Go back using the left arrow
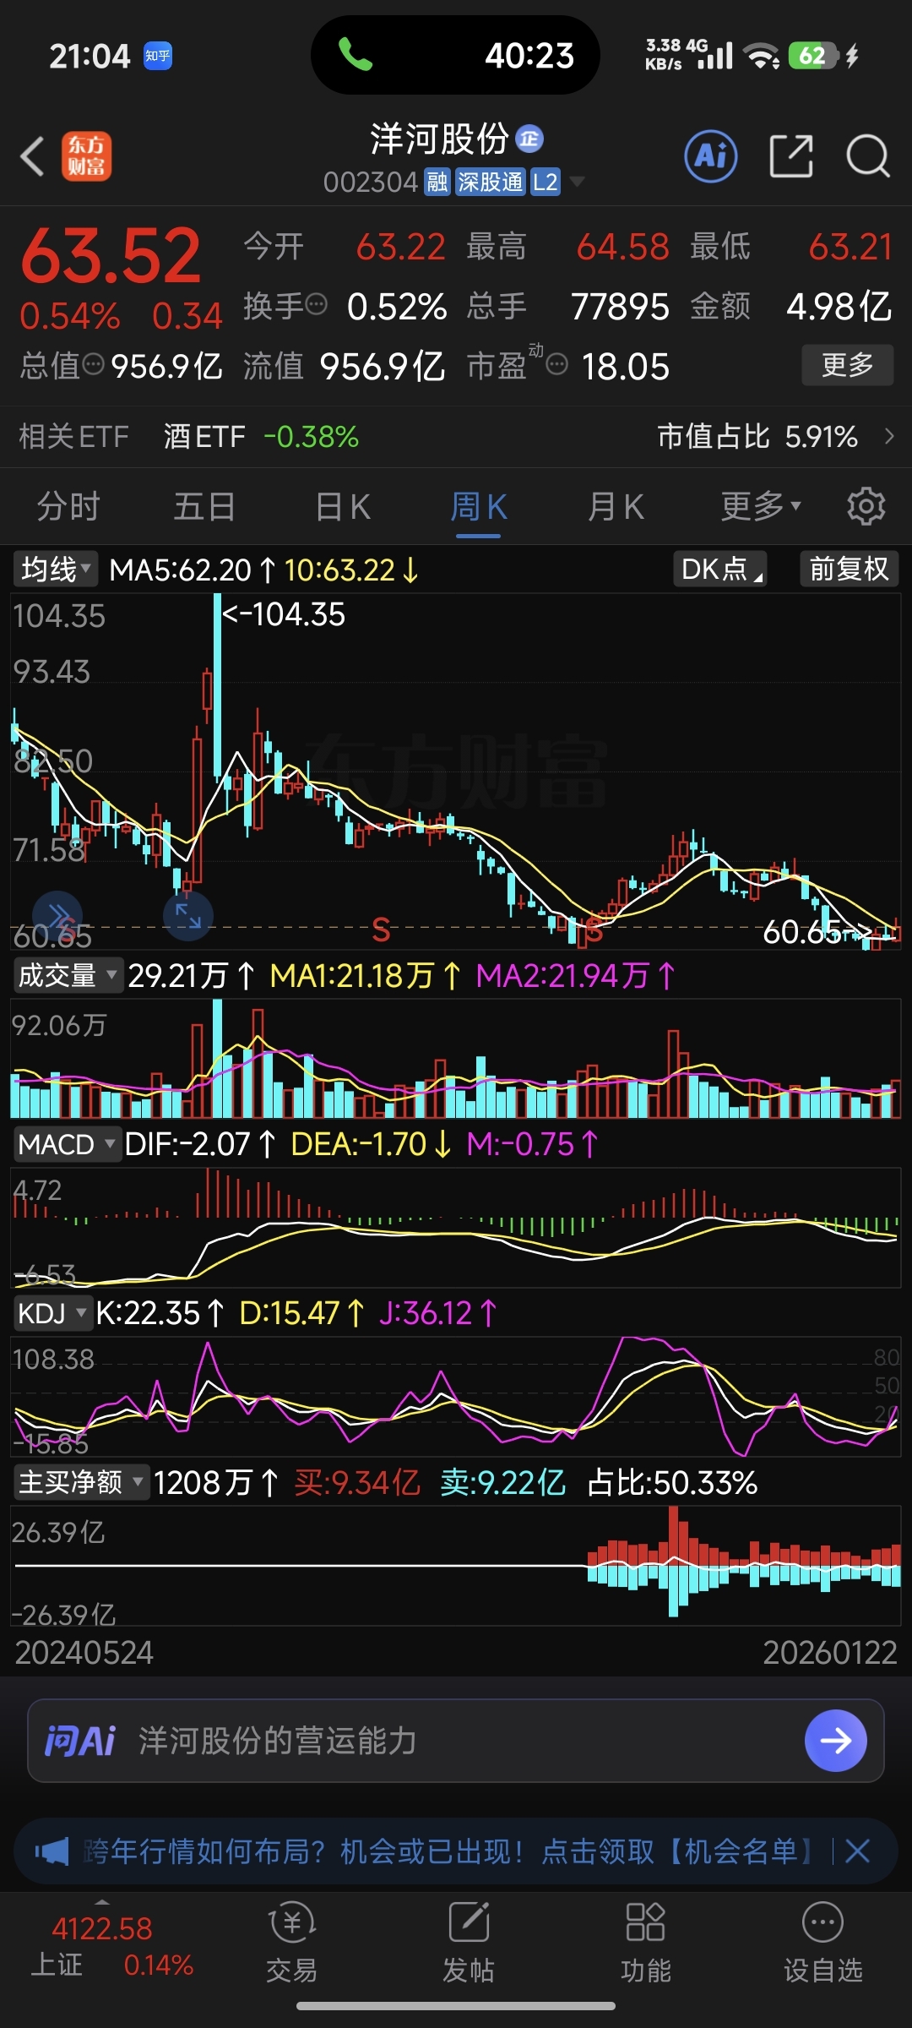 32,157
